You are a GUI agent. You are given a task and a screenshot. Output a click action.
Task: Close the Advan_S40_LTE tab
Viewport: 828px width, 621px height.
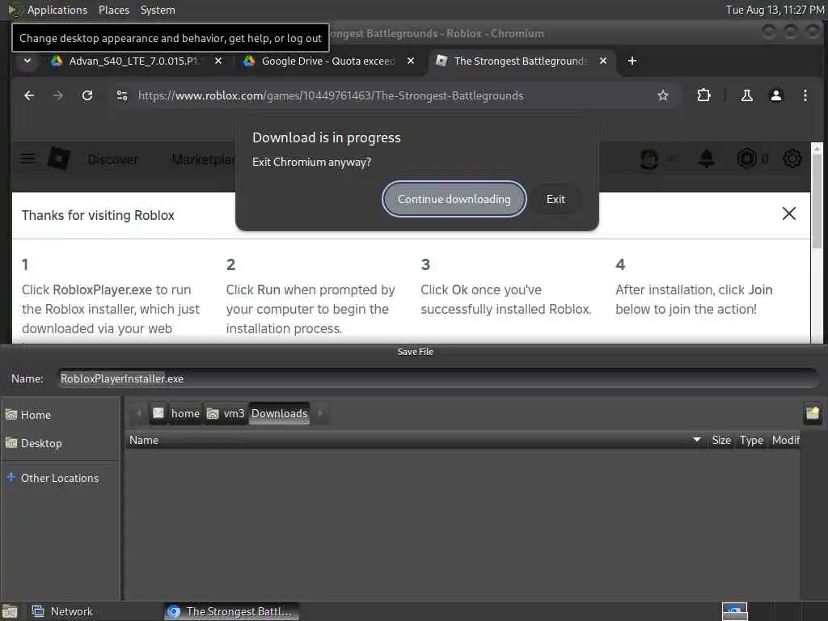click(218, 61)
